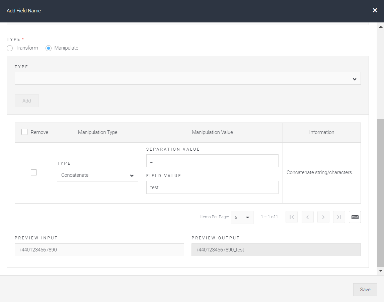Open the Concatenate type dropdown
384x302 pixels.
tap(97, 175)
